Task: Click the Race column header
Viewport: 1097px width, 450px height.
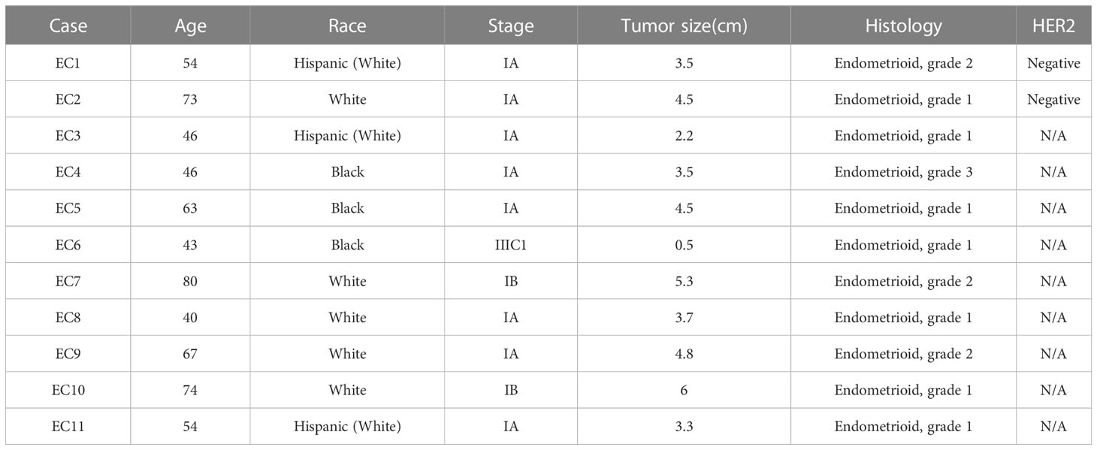Action: pos(347,26)
